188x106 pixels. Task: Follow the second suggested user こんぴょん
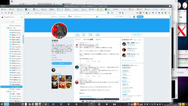130,50
